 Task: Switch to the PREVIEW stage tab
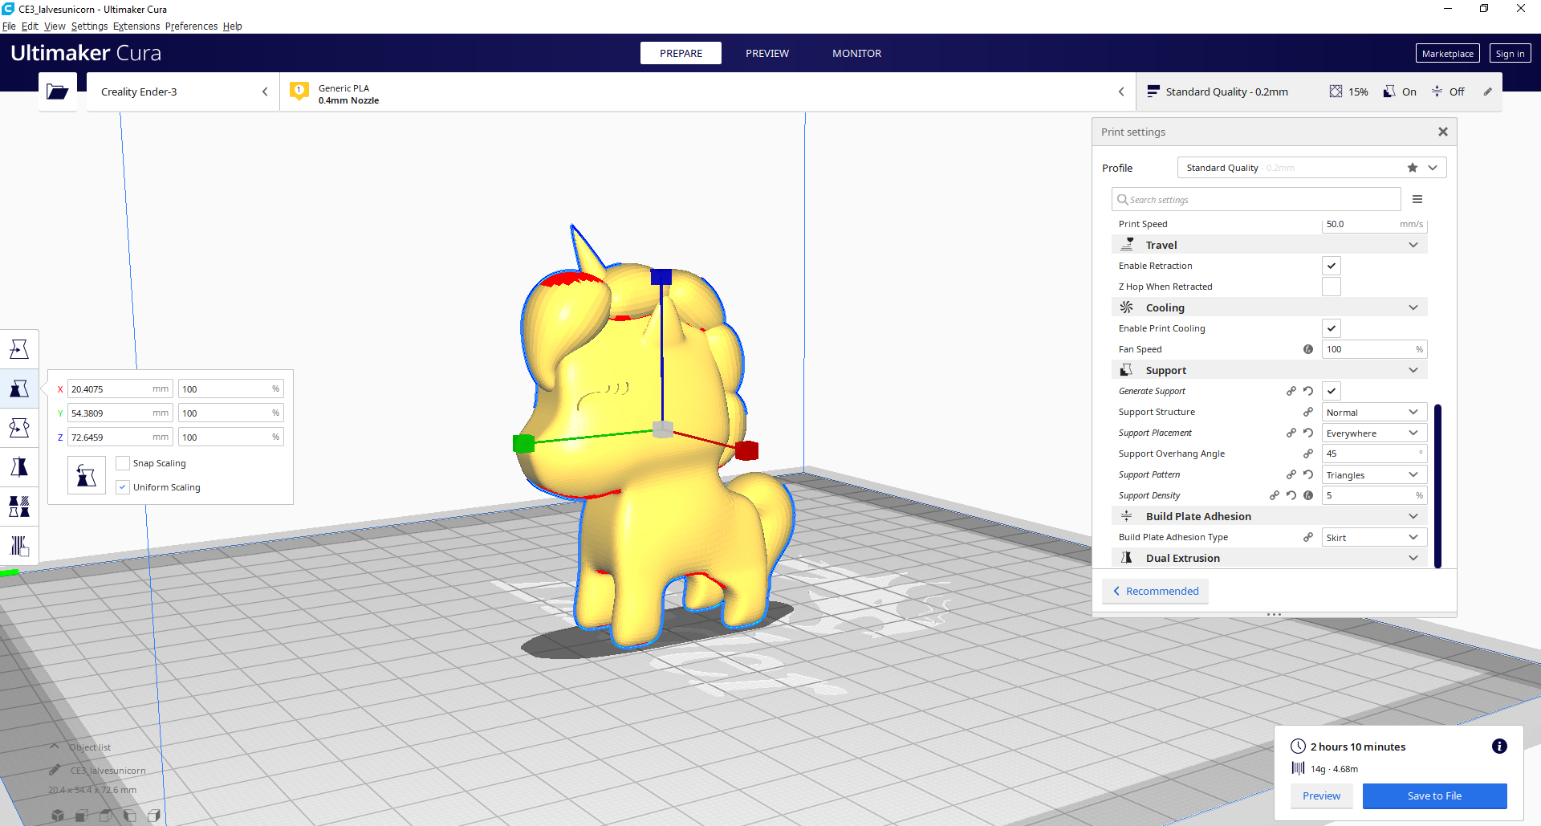(x=767, y=53)
